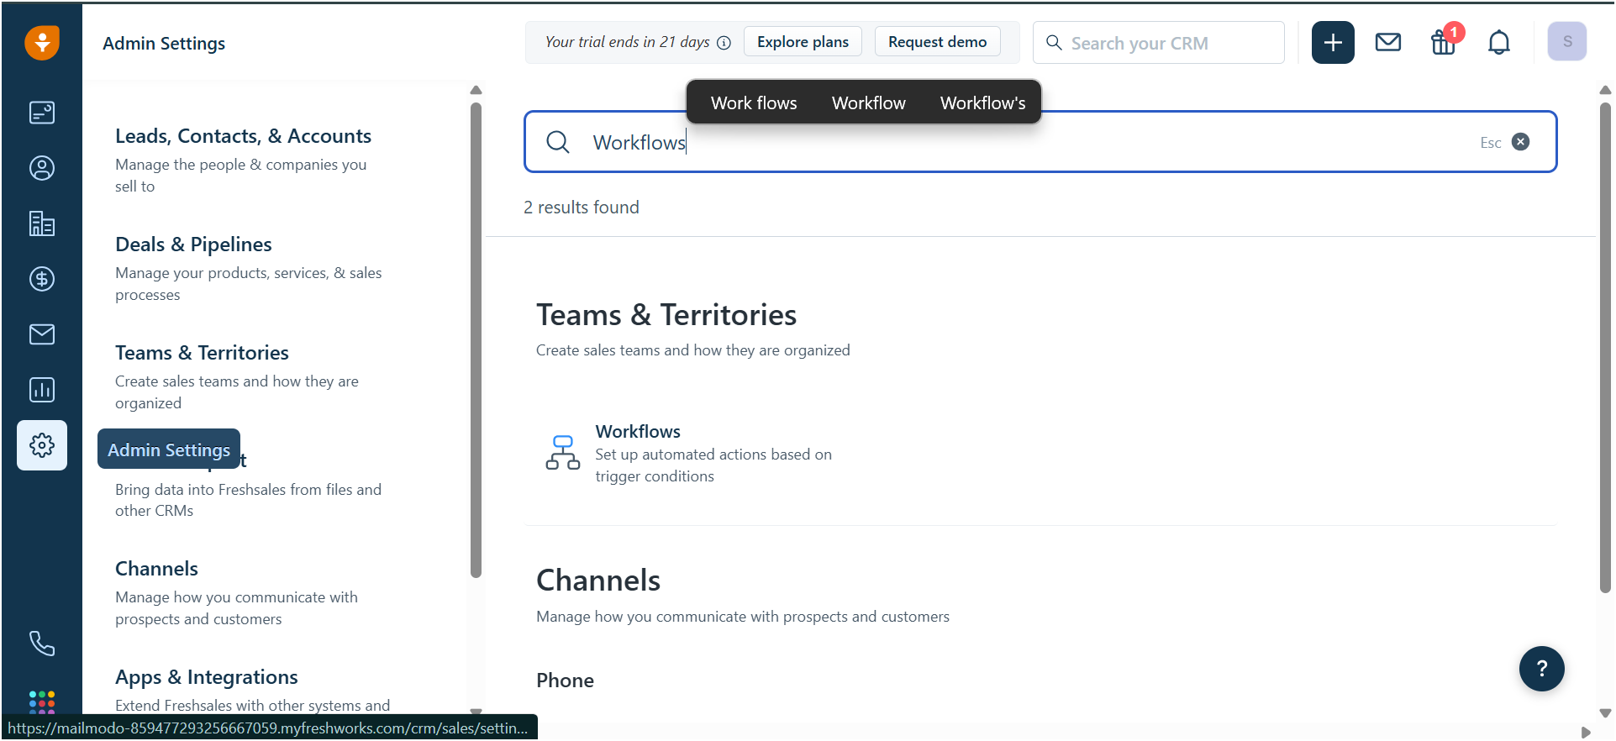Select Leads, Contacts, & Accounts section
This screenshot has width=1616, height=741.
243,136
